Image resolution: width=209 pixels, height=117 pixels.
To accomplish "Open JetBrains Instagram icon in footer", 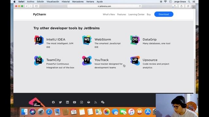I will 82,102.
